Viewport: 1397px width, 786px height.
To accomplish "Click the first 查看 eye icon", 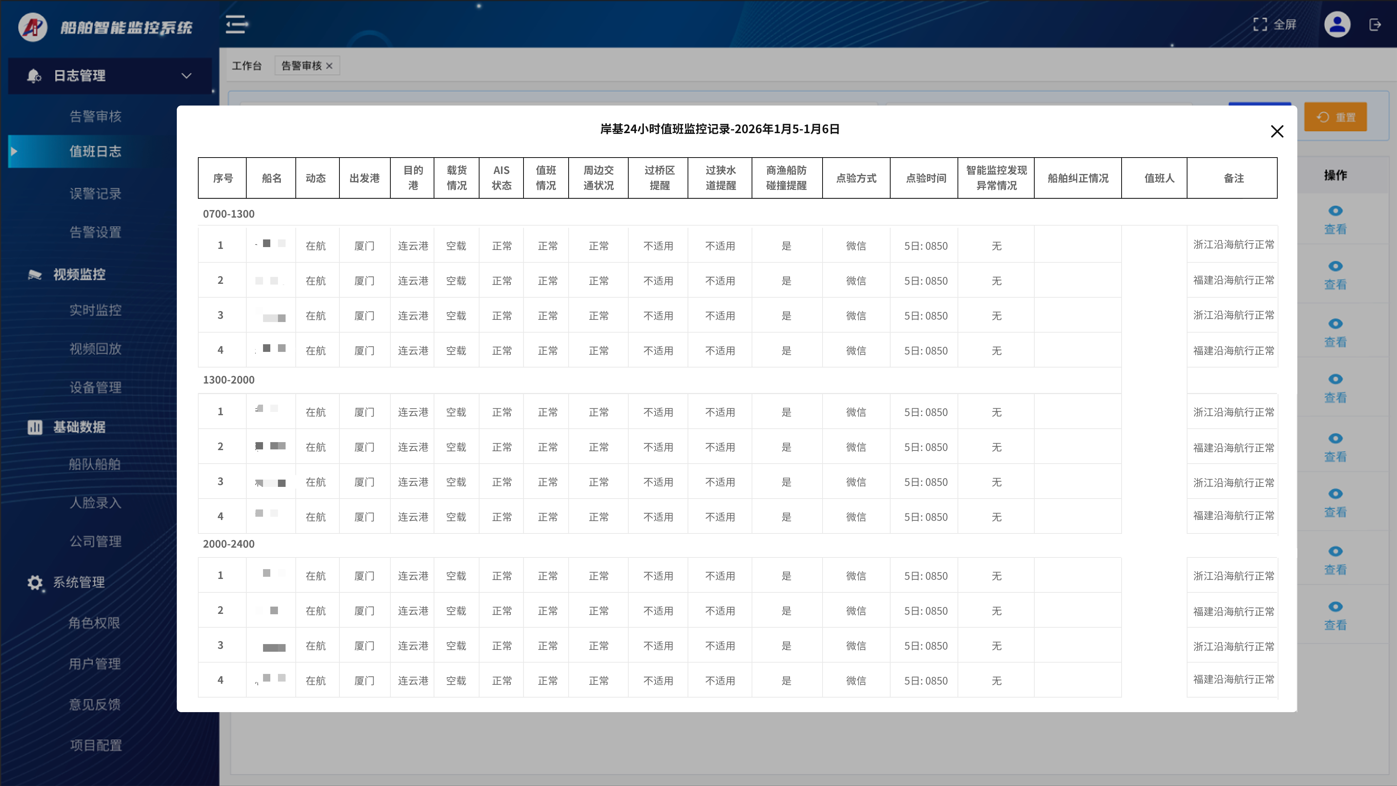I will [x=1335, y=211].
